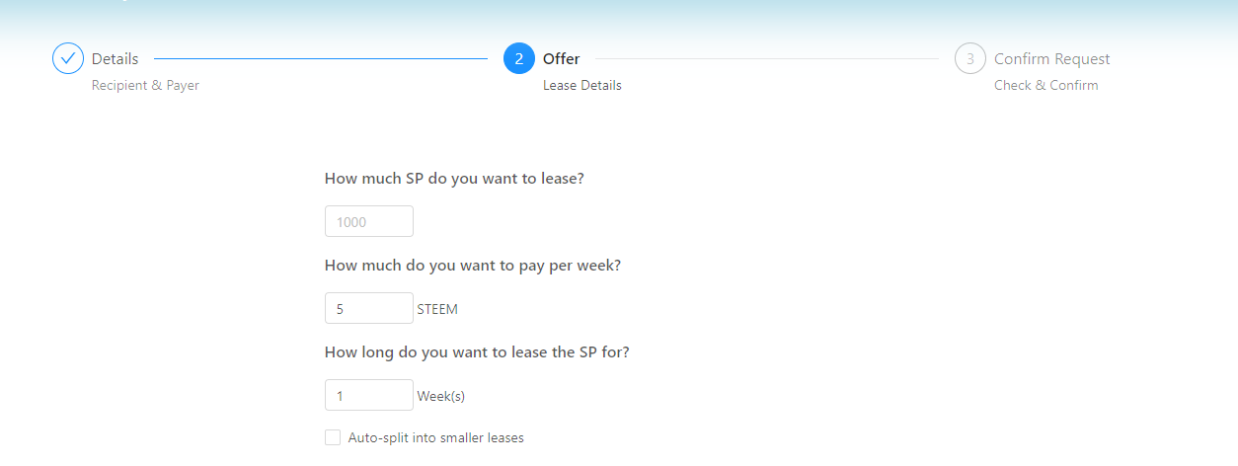Go back to the Details step title
This screenshot has height=466, width=1238.
point(116,59)
